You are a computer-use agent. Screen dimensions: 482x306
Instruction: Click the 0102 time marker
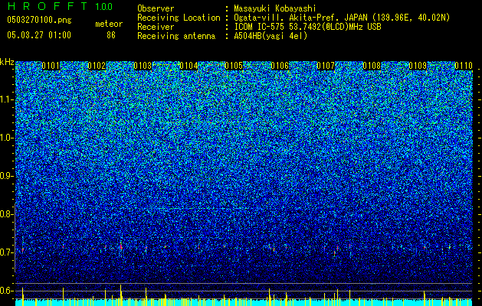coord(97,66)
